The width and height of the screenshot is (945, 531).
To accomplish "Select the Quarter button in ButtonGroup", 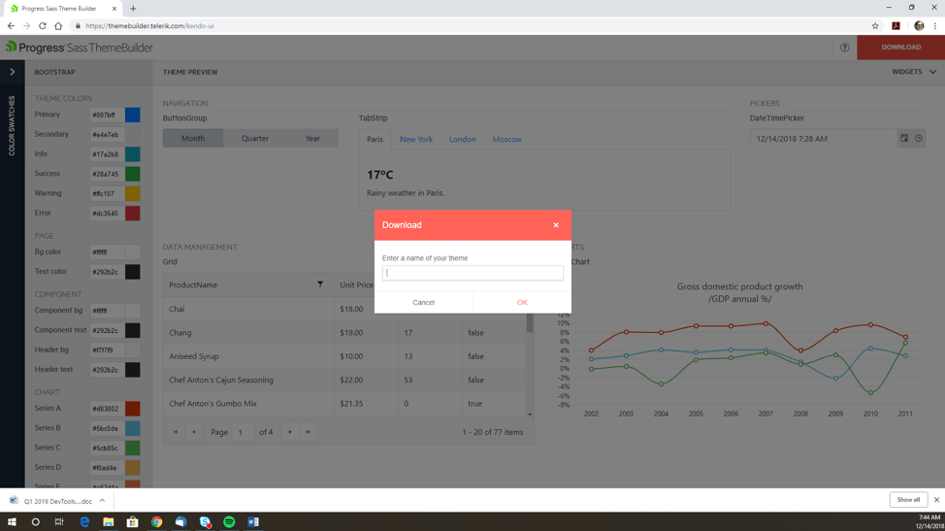I will (x=255, y=138).
